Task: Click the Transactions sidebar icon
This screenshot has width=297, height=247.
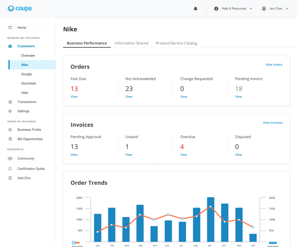Action: [x=10, y=102]
